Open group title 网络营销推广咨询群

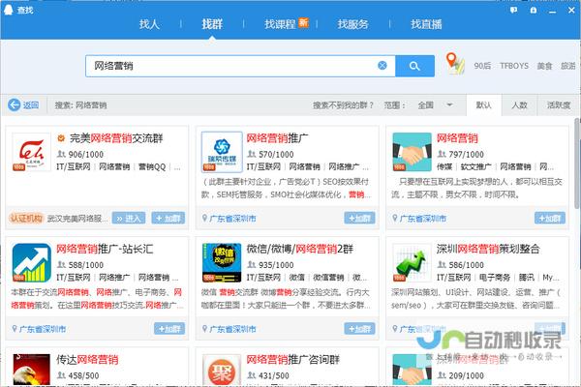click(293, 359)
